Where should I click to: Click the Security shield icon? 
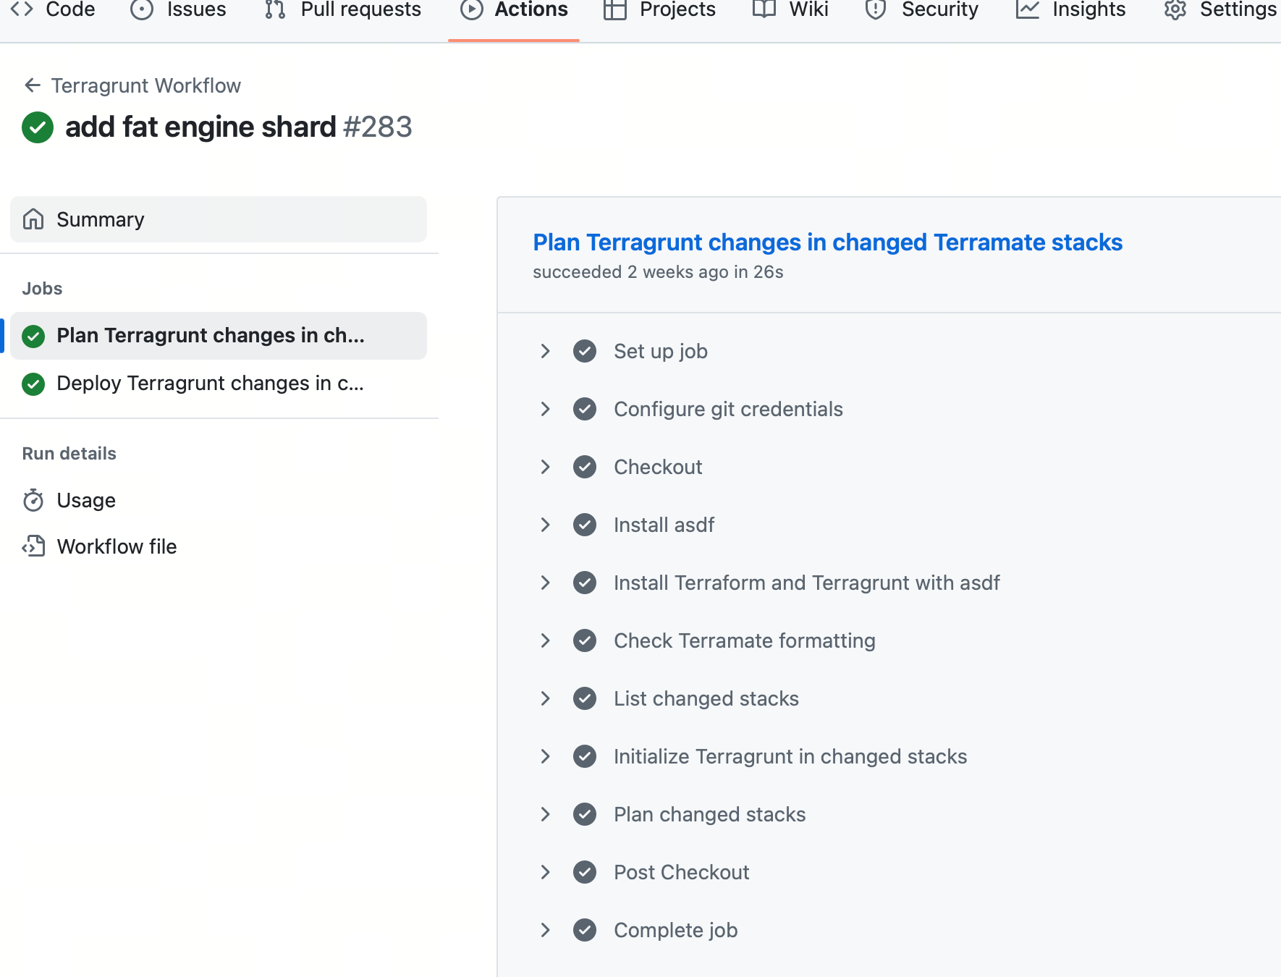(876, 9)
